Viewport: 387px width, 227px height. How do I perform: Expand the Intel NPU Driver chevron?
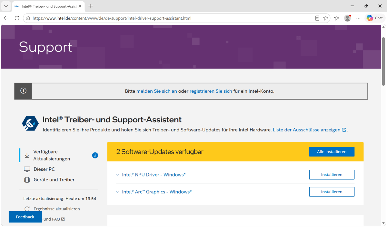pyautogui.click(x=118, y=175)
